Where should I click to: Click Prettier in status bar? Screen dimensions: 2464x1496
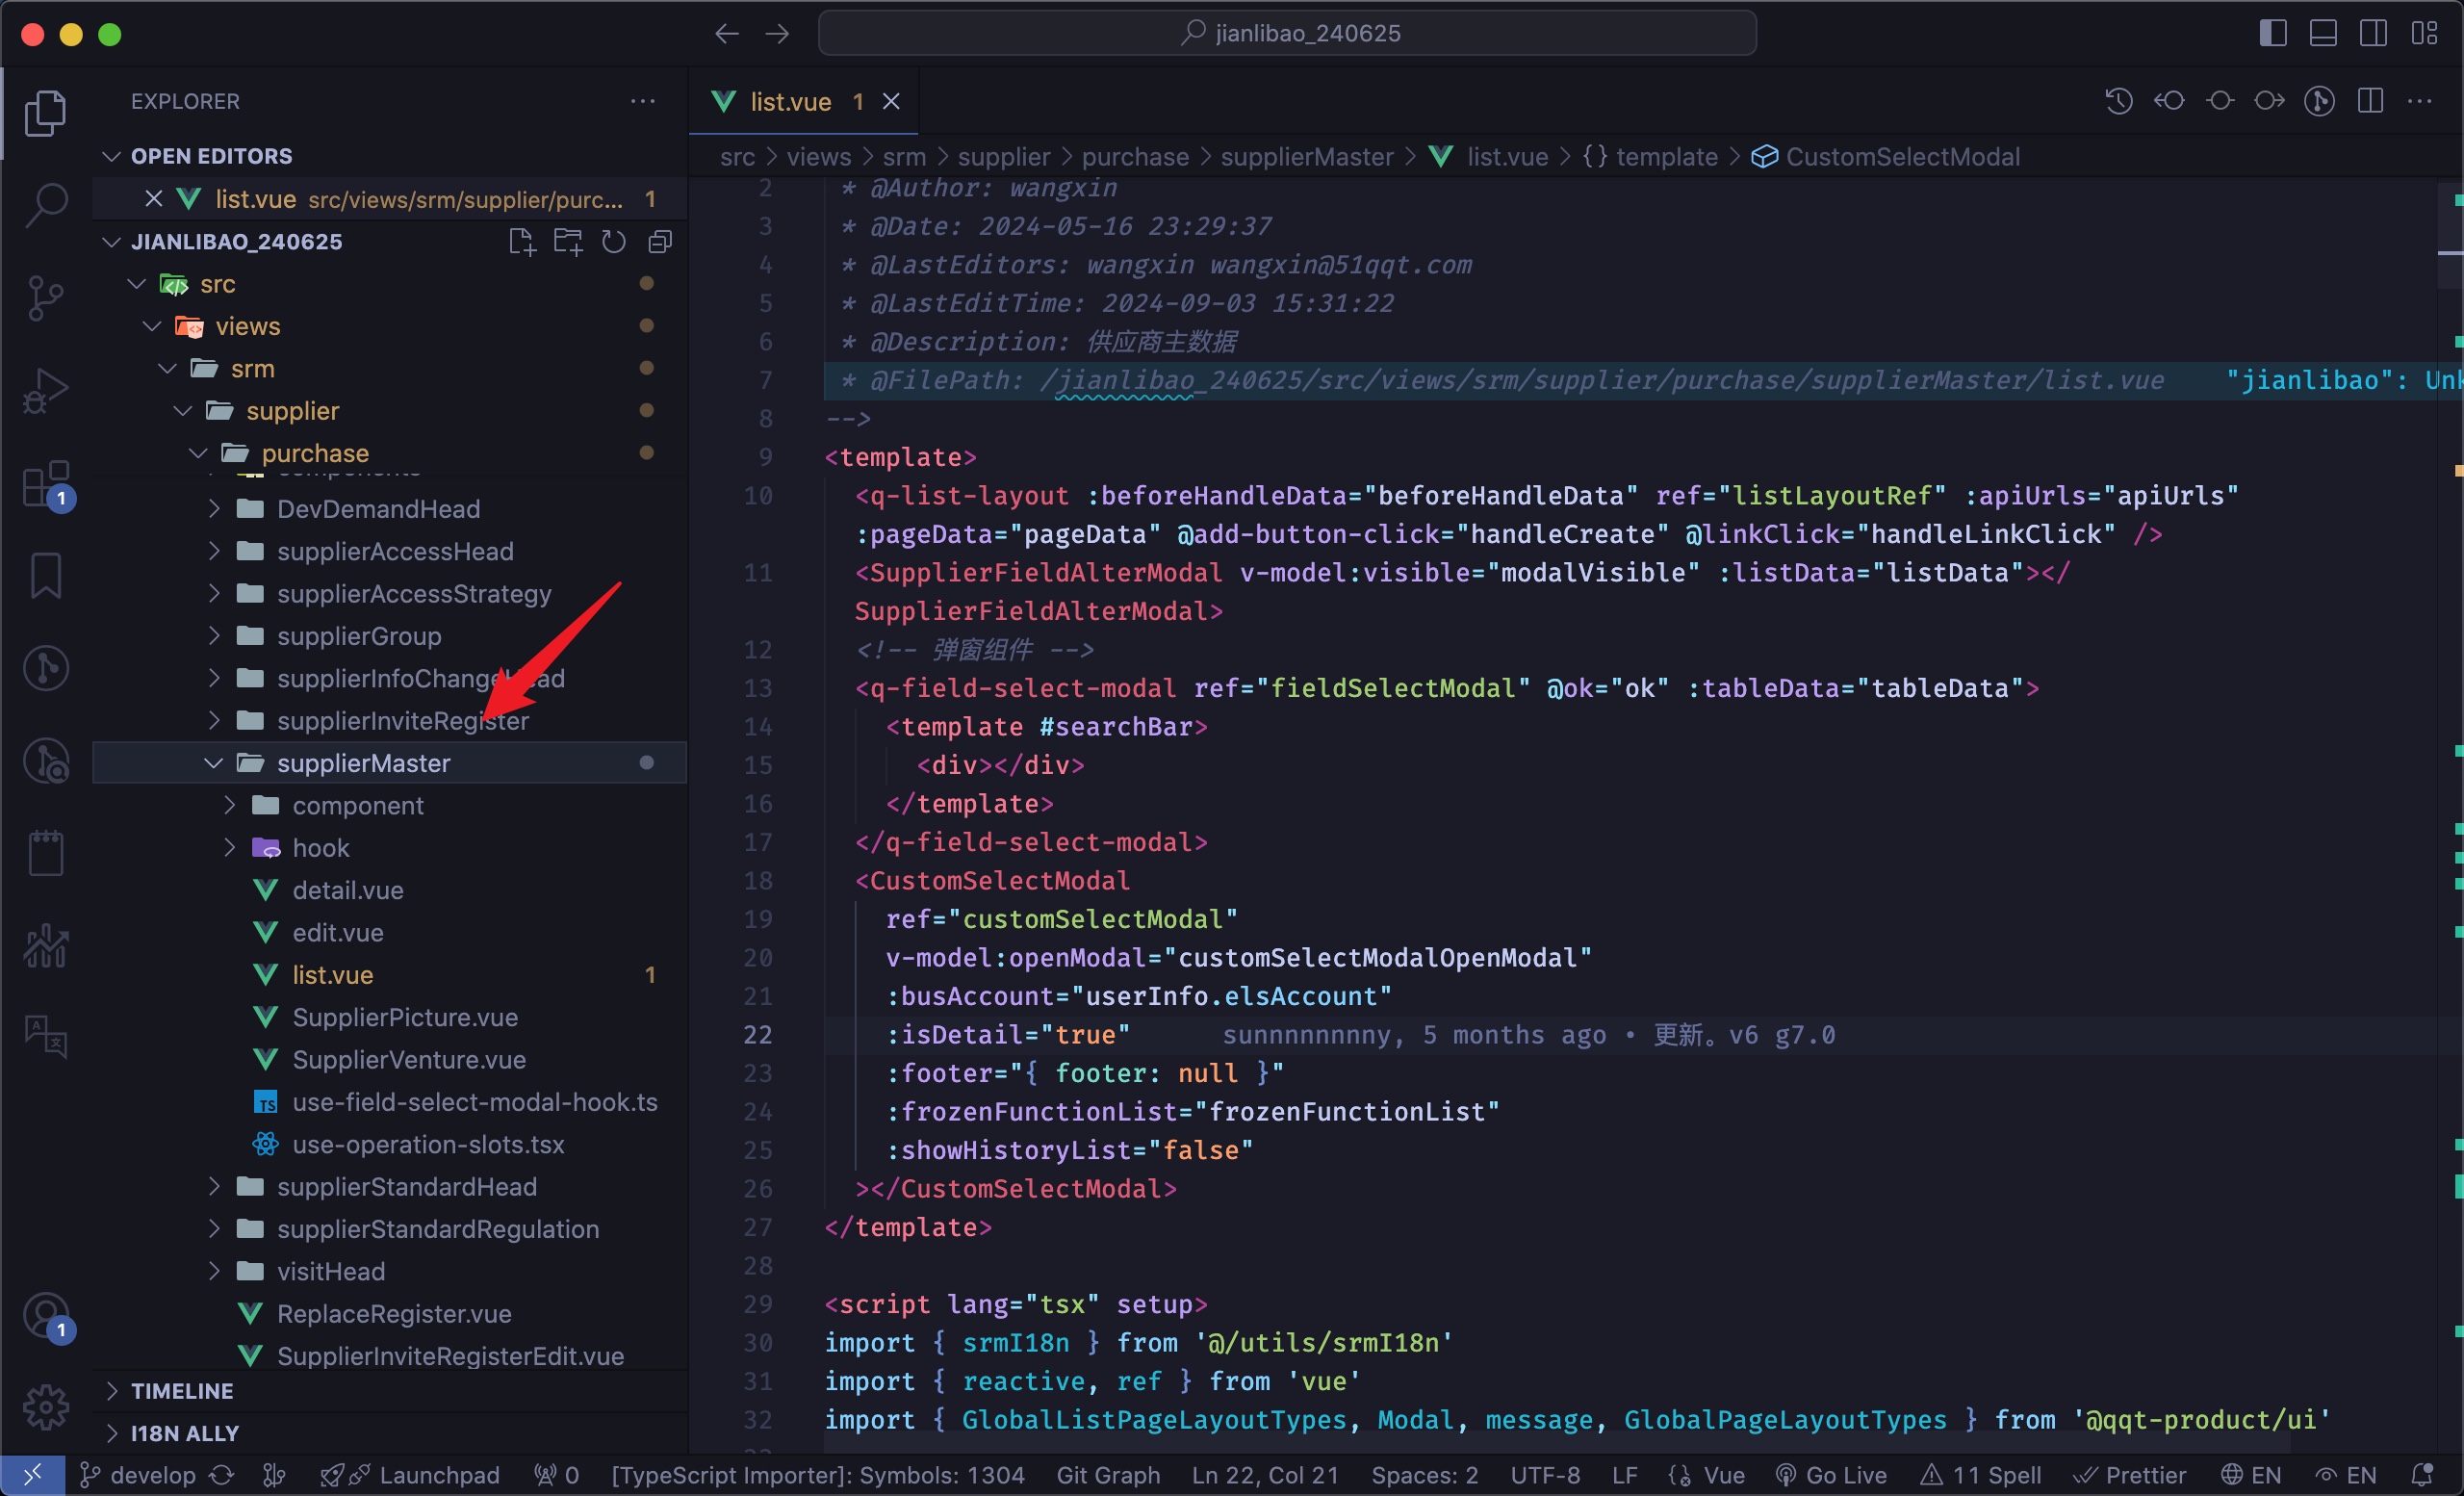click(x=2129, y=1475)
